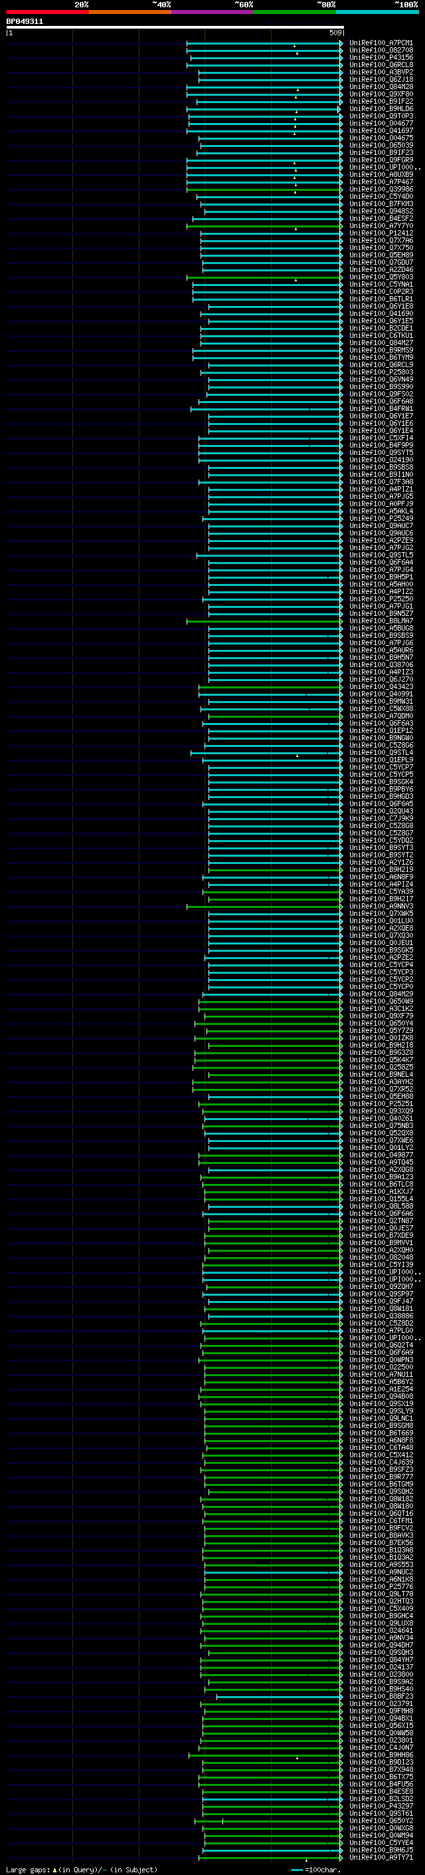The width and height of the screenshot is (425, 1875).
Task: Select hit label UniRef100_Q93XQ9
Action: point(381,1111)
